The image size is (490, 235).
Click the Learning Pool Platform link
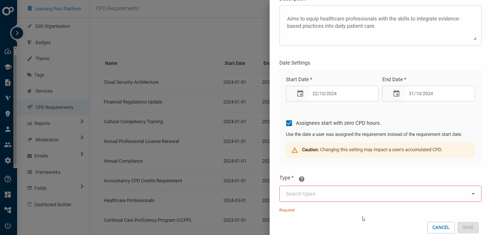point(58,9)
